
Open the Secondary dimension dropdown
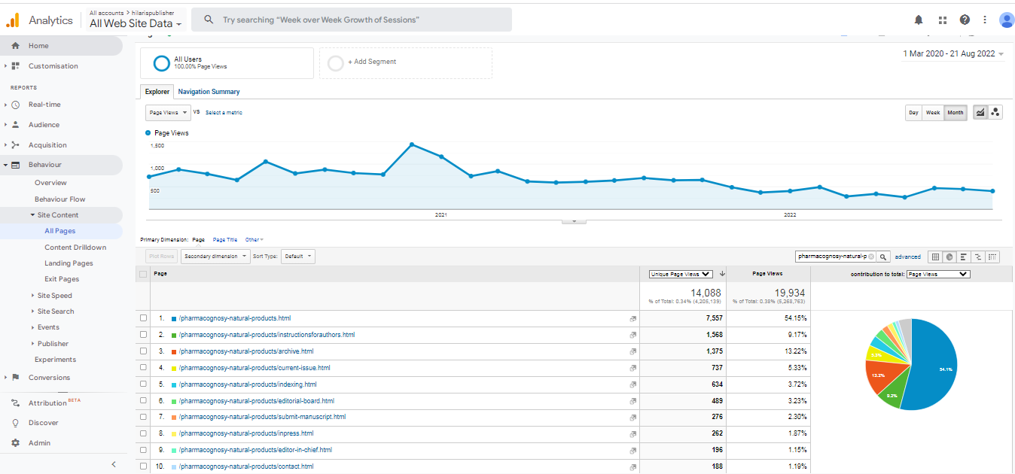click(215, 257)
